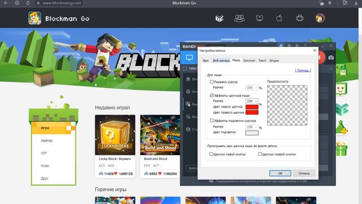The image size is (362, 204).
Task: Enable the Показать курсор checkbox
Action: coord(212,82)
